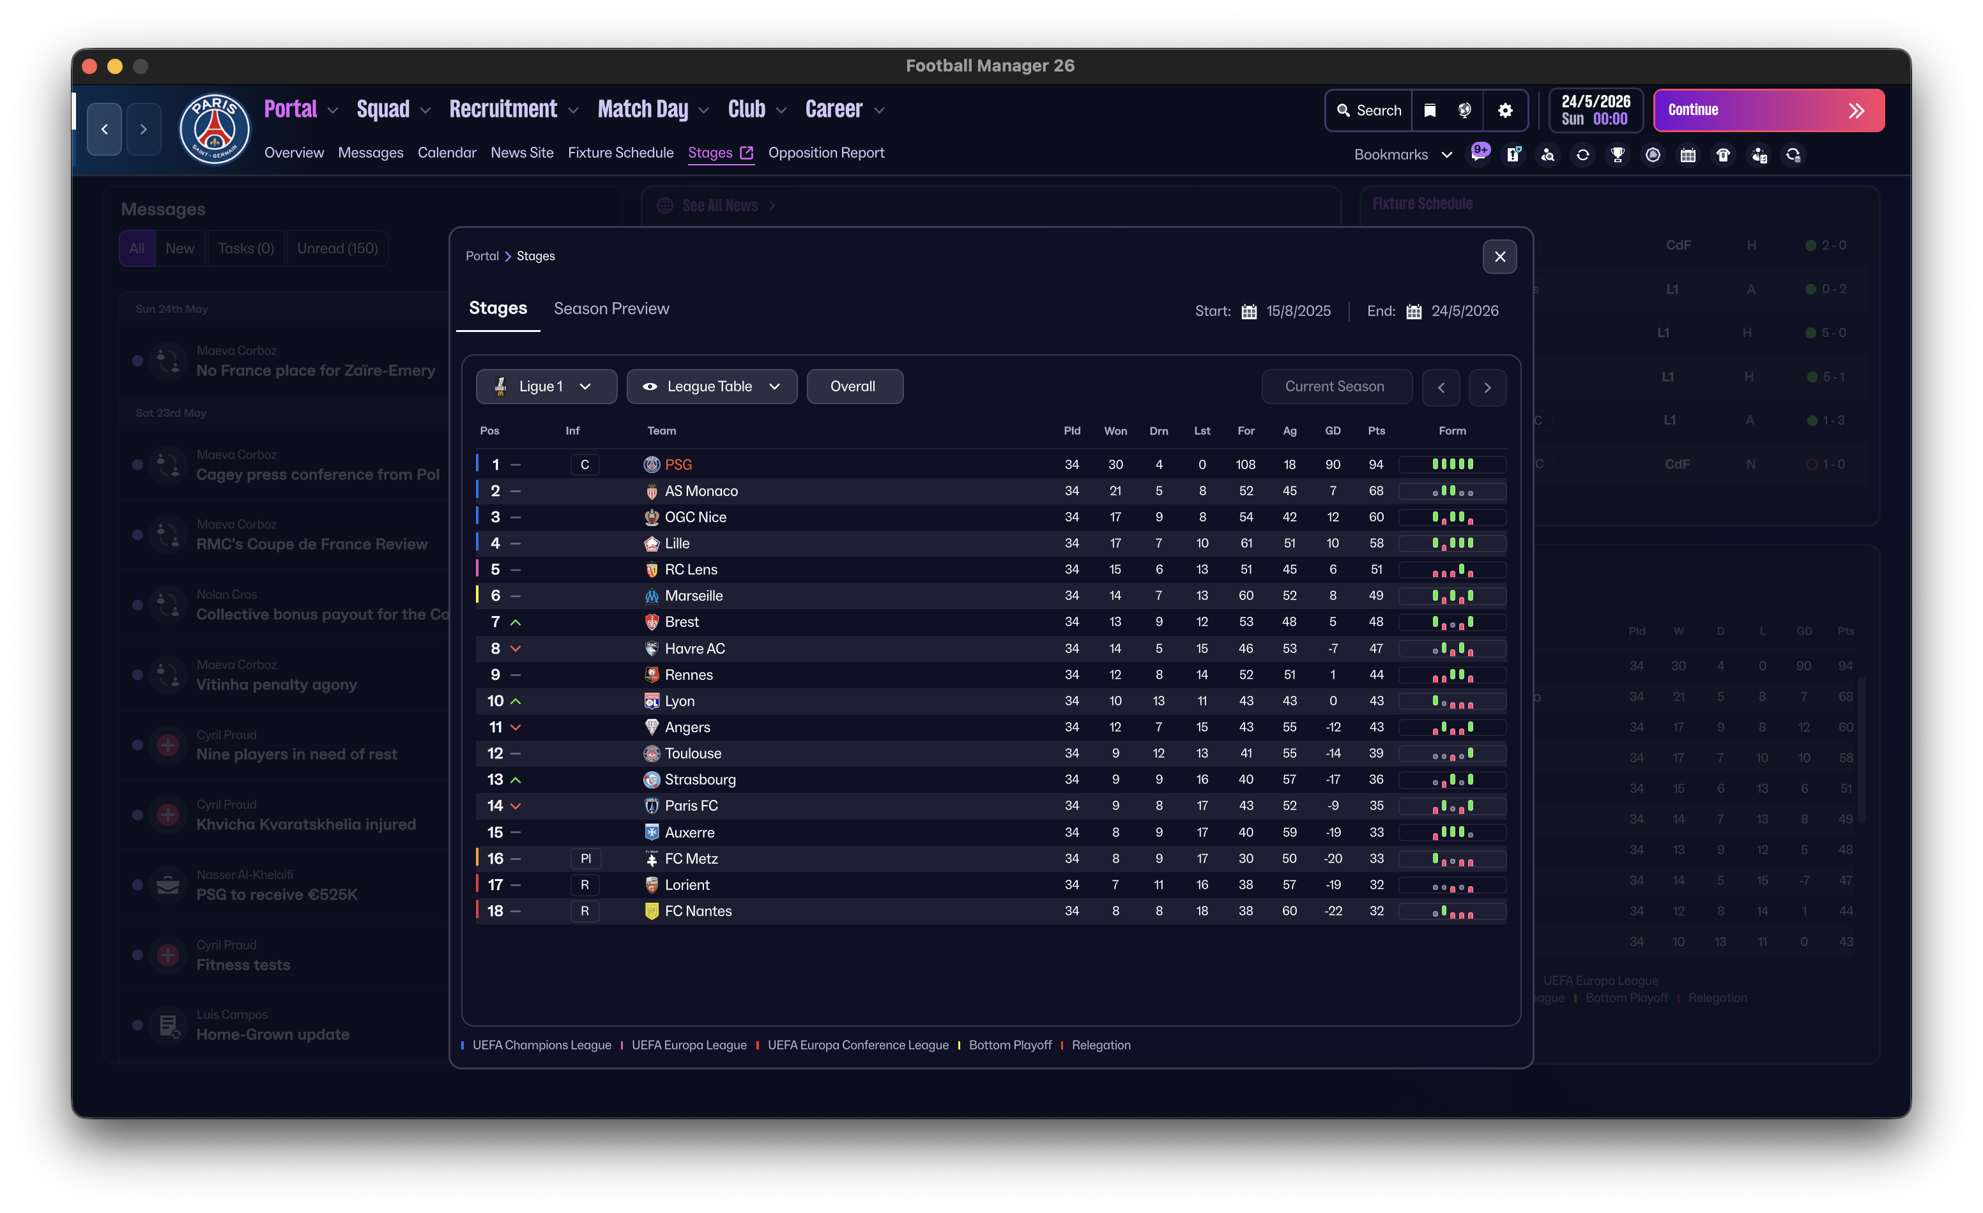This screenshot has width=1983, height=1213.
Task: Toggle the Overall table filter button
Action: pos(854,386)
